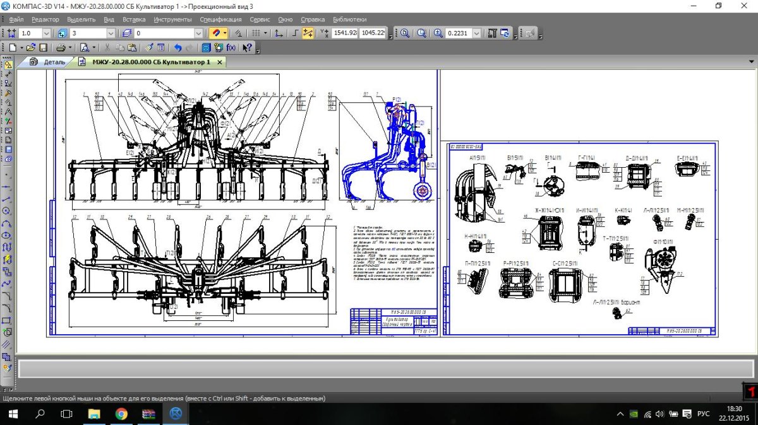This screenshot has width=758, height=425.
Task: Click the Save document floppy icon
Action: click(x=43, y=47)
